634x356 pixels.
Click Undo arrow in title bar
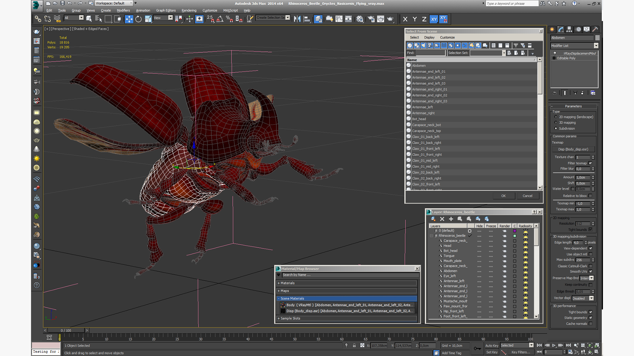(69, 3)
